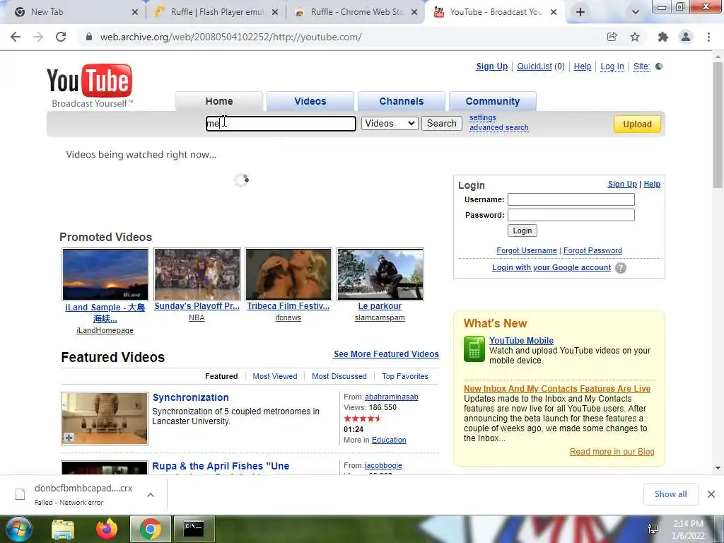The height and width of the screenshot is (543, 724).
Task: Click Read more in our Blog
Action: [612, 452]
